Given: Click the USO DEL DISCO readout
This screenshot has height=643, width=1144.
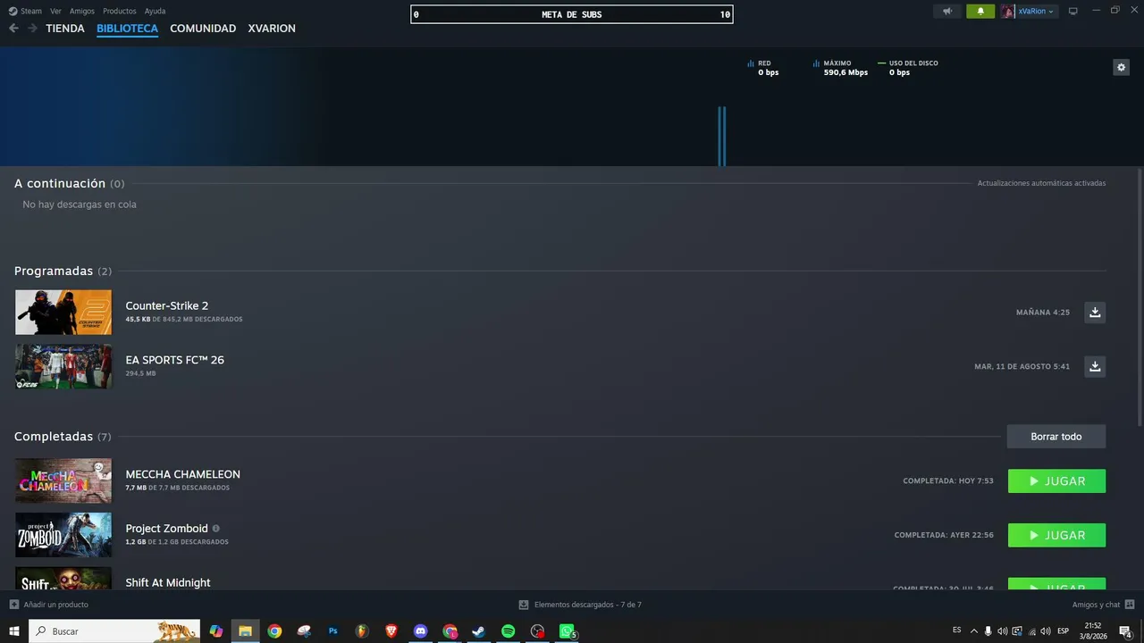Looking at the screenshot, I should (x=909, y=68).
